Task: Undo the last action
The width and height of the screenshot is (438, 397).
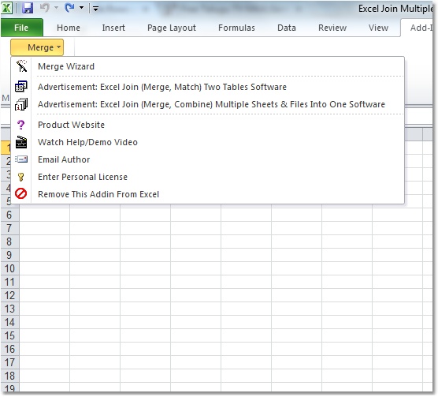Action: point(44,8)
